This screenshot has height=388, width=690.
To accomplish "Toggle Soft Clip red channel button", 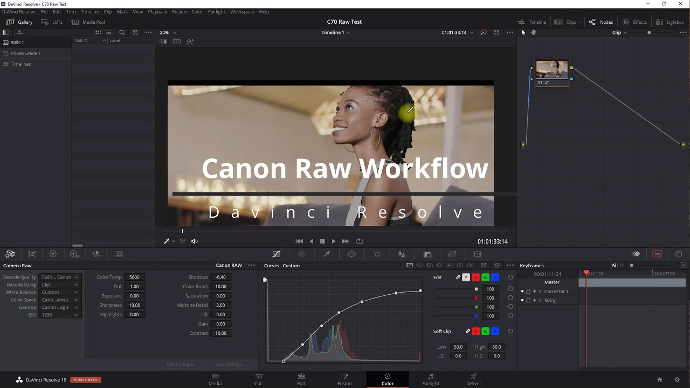I will (476, 331).
